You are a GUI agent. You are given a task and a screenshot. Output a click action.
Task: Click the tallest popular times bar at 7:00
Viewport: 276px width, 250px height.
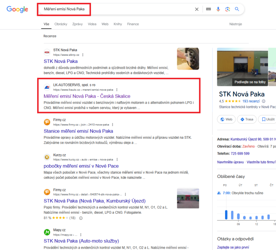[x=226, y=215]
